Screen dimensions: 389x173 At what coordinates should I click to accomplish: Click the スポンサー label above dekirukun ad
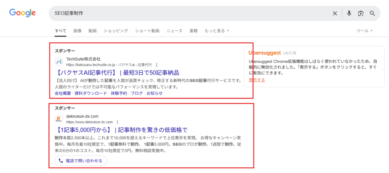click(x=65, y=108)
